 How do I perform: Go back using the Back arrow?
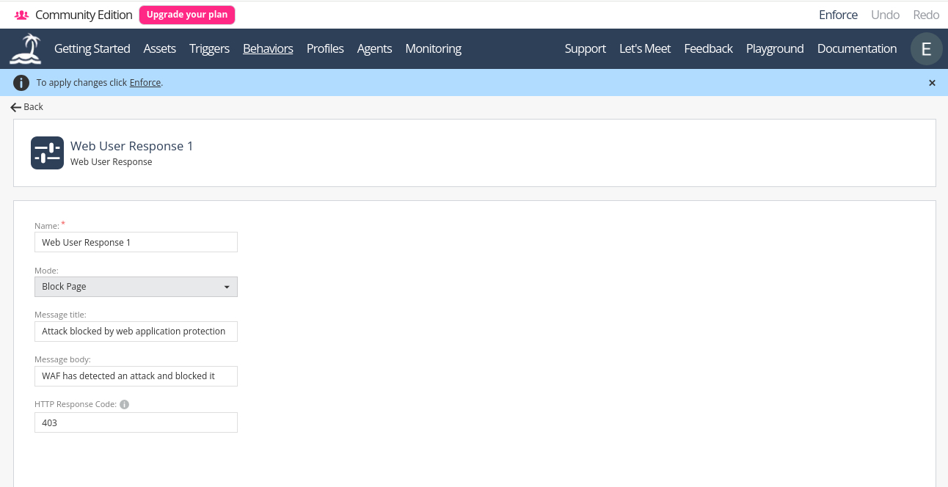point(27,107)
